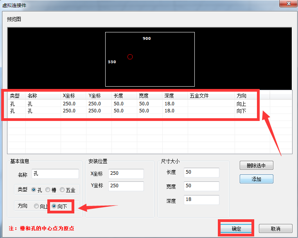Click the 深度 column header
The width and height of the screenshot is (298, 238).
(175, 96)
